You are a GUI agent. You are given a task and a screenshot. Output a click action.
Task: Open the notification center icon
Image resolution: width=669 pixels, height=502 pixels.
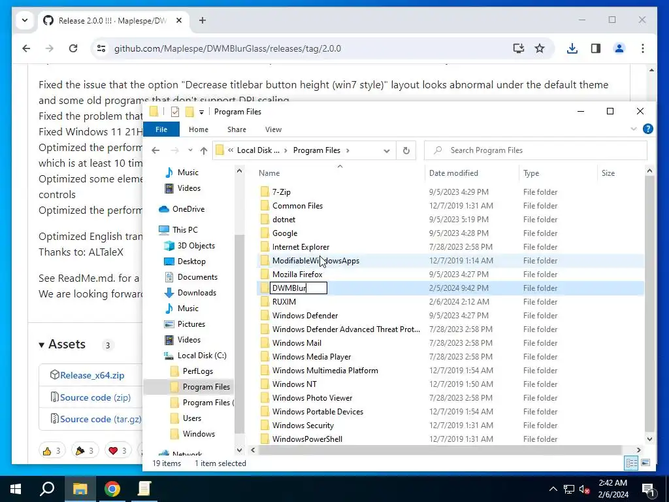tap(647, 489)
